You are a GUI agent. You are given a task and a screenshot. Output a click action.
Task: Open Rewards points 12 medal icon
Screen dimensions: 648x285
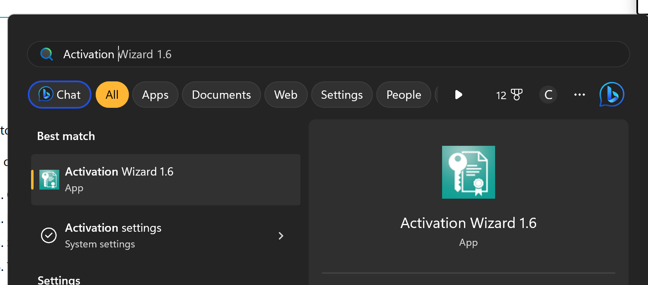509,95
